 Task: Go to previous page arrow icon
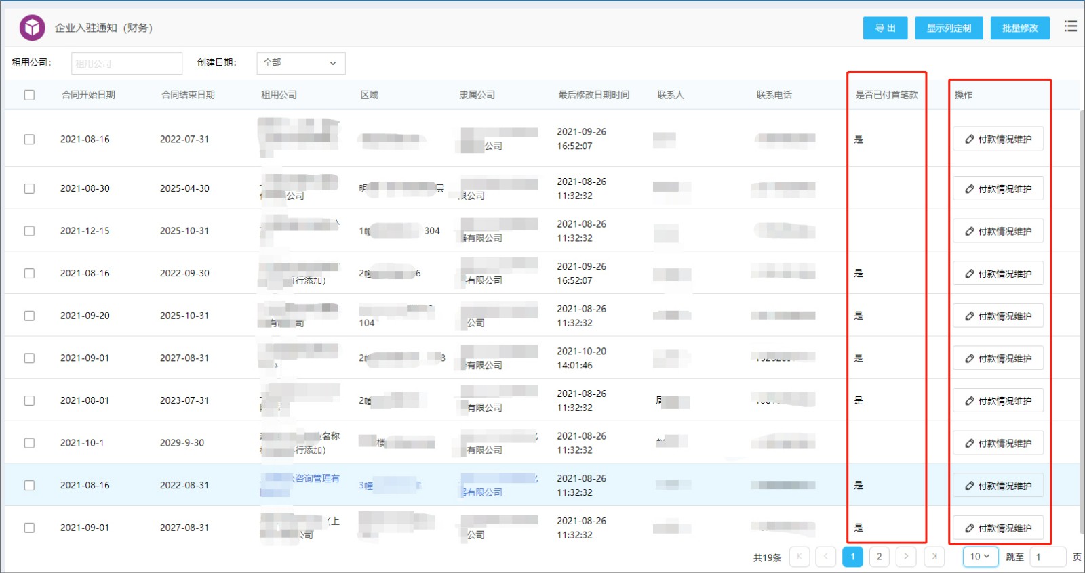pos(825,556)
